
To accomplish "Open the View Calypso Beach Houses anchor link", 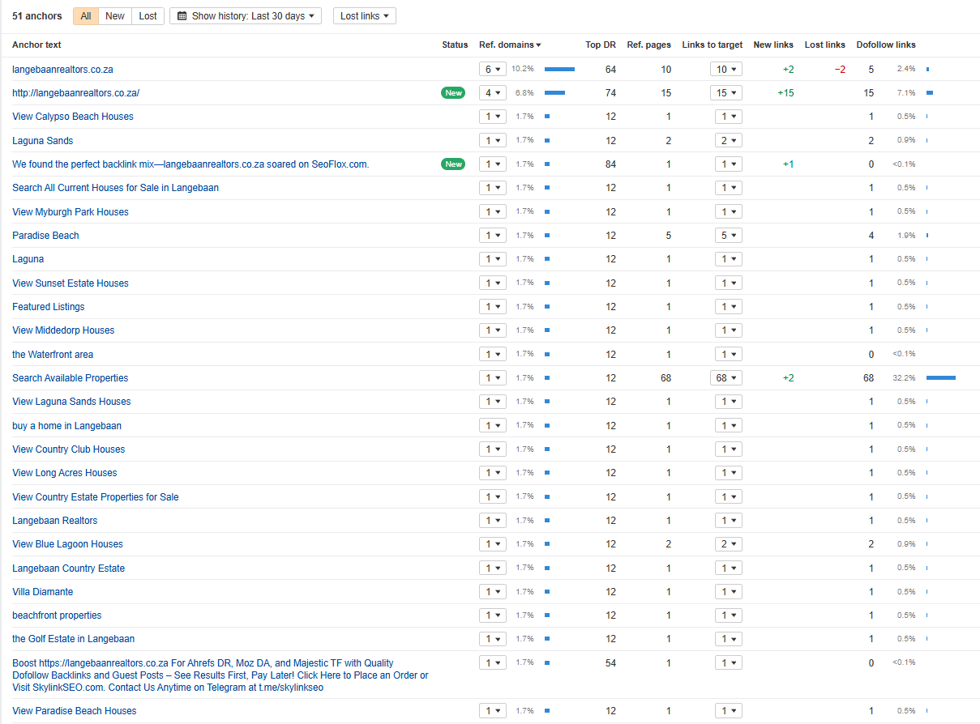I will point(73,117).
